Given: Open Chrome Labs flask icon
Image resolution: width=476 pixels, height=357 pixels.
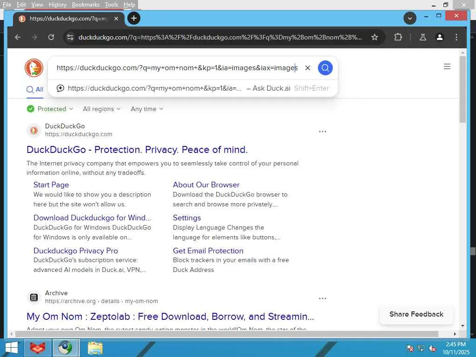Looking at the screenshot, I should 423,37.
